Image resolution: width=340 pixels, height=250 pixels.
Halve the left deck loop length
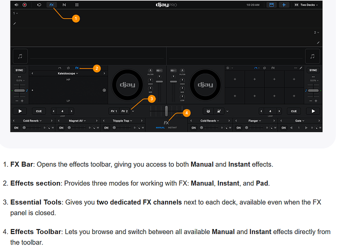[x=53, y=111]
